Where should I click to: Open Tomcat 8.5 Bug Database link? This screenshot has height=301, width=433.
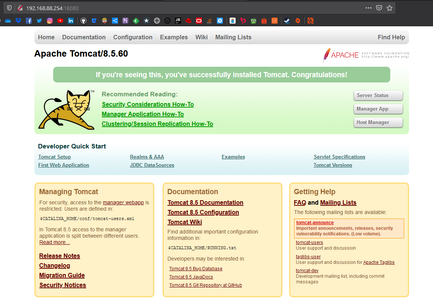point(196,269)
